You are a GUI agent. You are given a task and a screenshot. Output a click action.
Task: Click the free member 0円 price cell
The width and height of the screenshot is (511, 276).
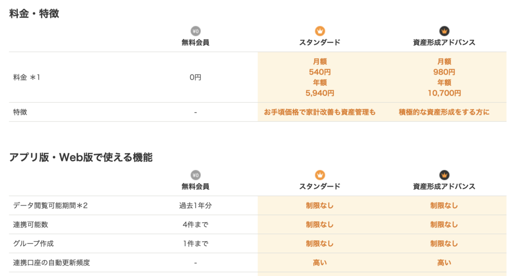click(x=195, y=77)
